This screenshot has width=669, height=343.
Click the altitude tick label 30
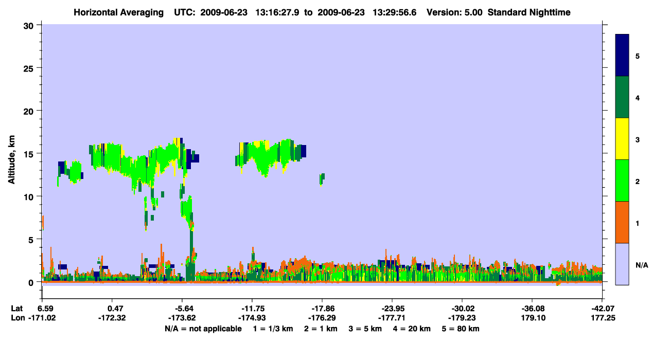click(x=30, y=26)
